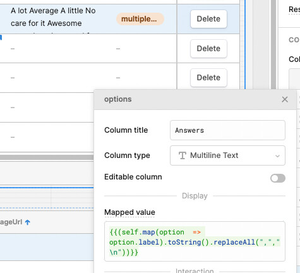Delete the row with the multiple tag
The width and height of the screenshot is (300, 273).
click(208, 19)
